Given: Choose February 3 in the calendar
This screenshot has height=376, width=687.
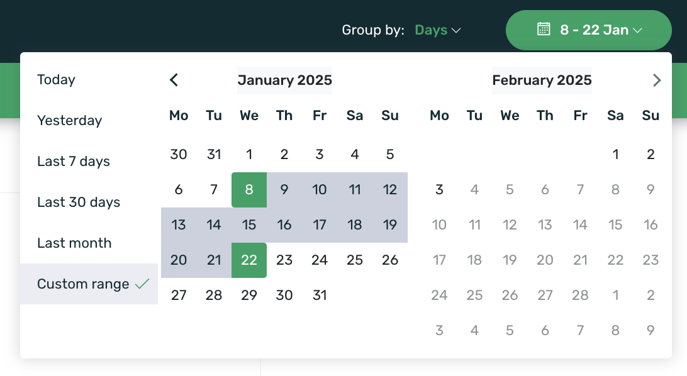Looking at the screenshot, I should (439, 189).
